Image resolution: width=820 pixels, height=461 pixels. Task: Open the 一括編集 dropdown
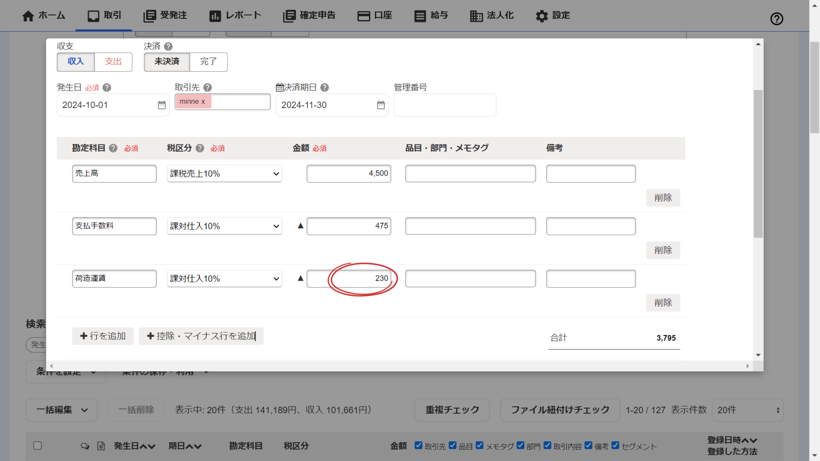pos(61,410)
